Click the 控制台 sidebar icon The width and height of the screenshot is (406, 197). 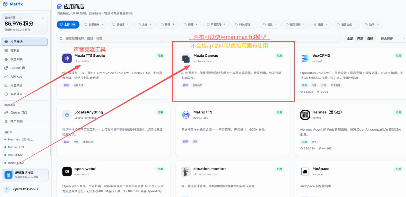click(6, 50)
